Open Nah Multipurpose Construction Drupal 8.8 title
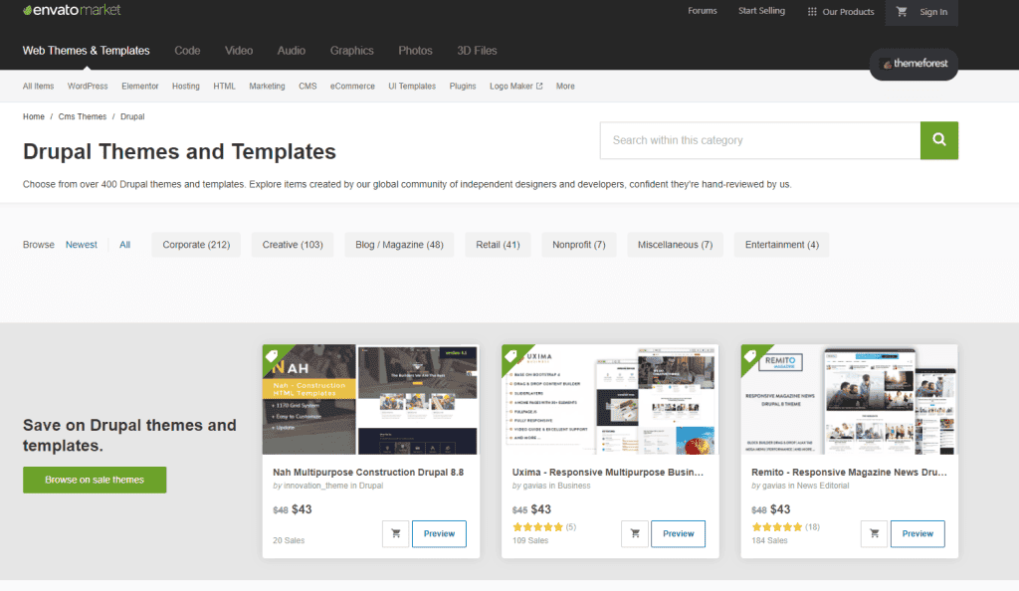Image resolution: width=1019 pixels, height=591 pixels. coord(368,473)
